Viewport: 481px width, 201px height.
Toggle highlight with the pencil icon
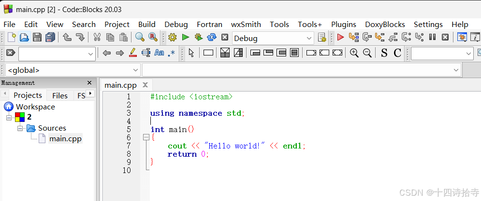[132, 53]
